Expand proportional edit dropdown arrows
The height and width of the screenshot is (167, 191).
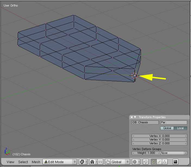(x=139, y=162)
